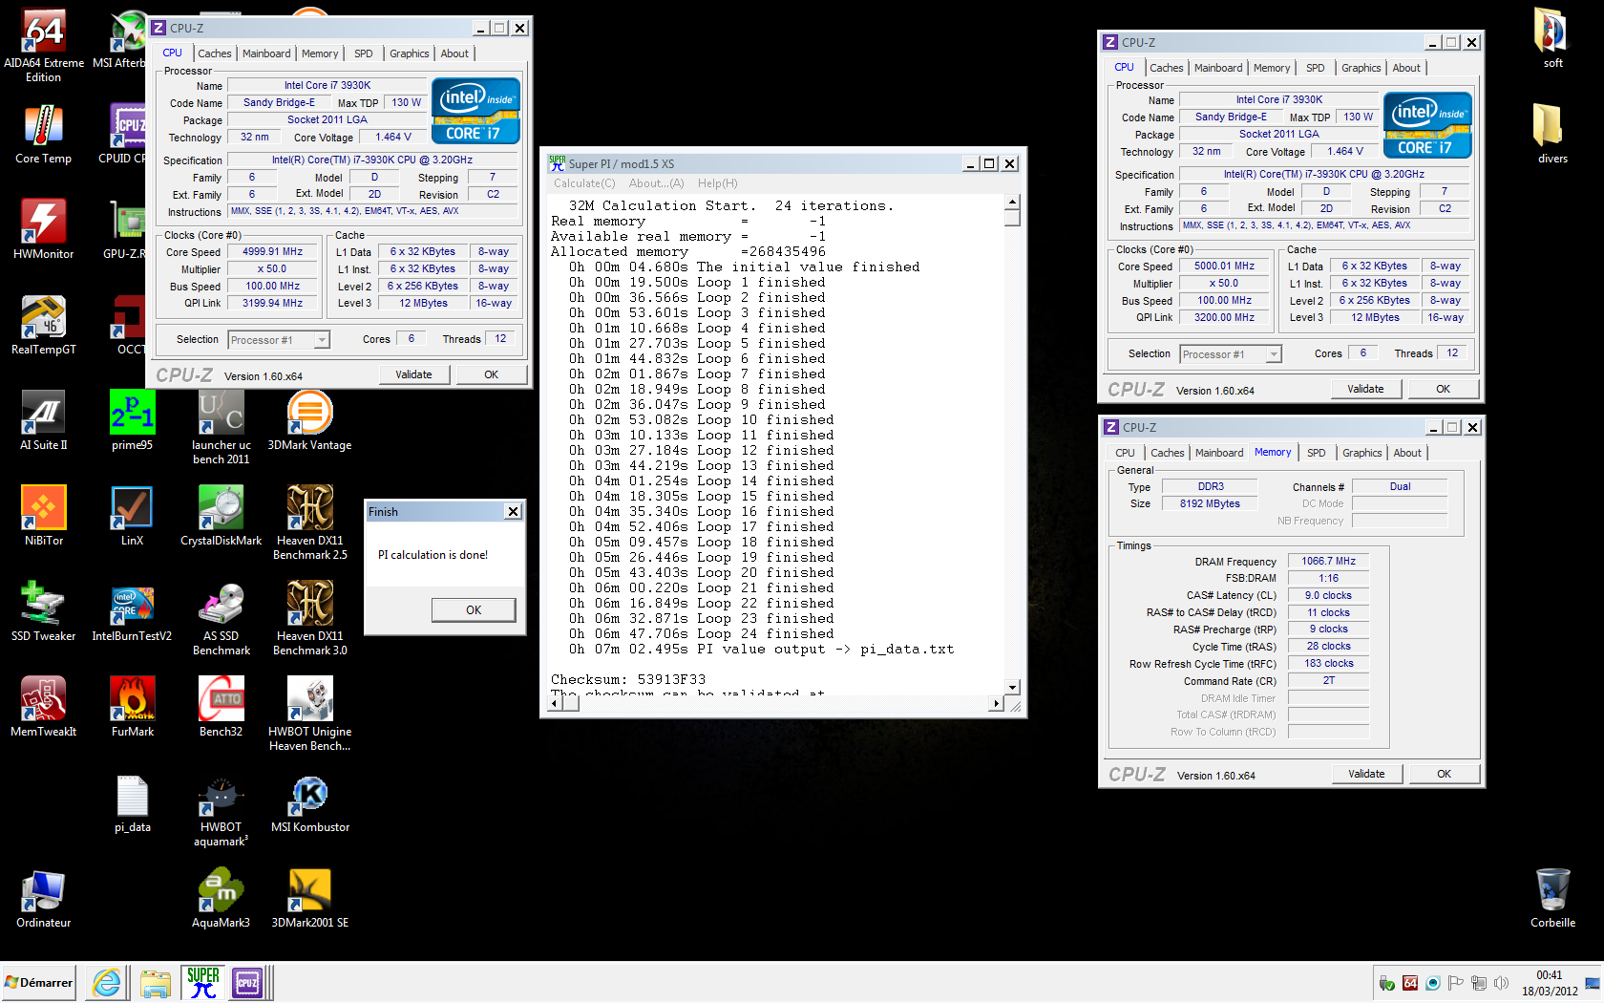Click the 'Checksum: 53913F33' line in Super PI
This screenshot has width=1604, height=1003.
tap(628, 680)
